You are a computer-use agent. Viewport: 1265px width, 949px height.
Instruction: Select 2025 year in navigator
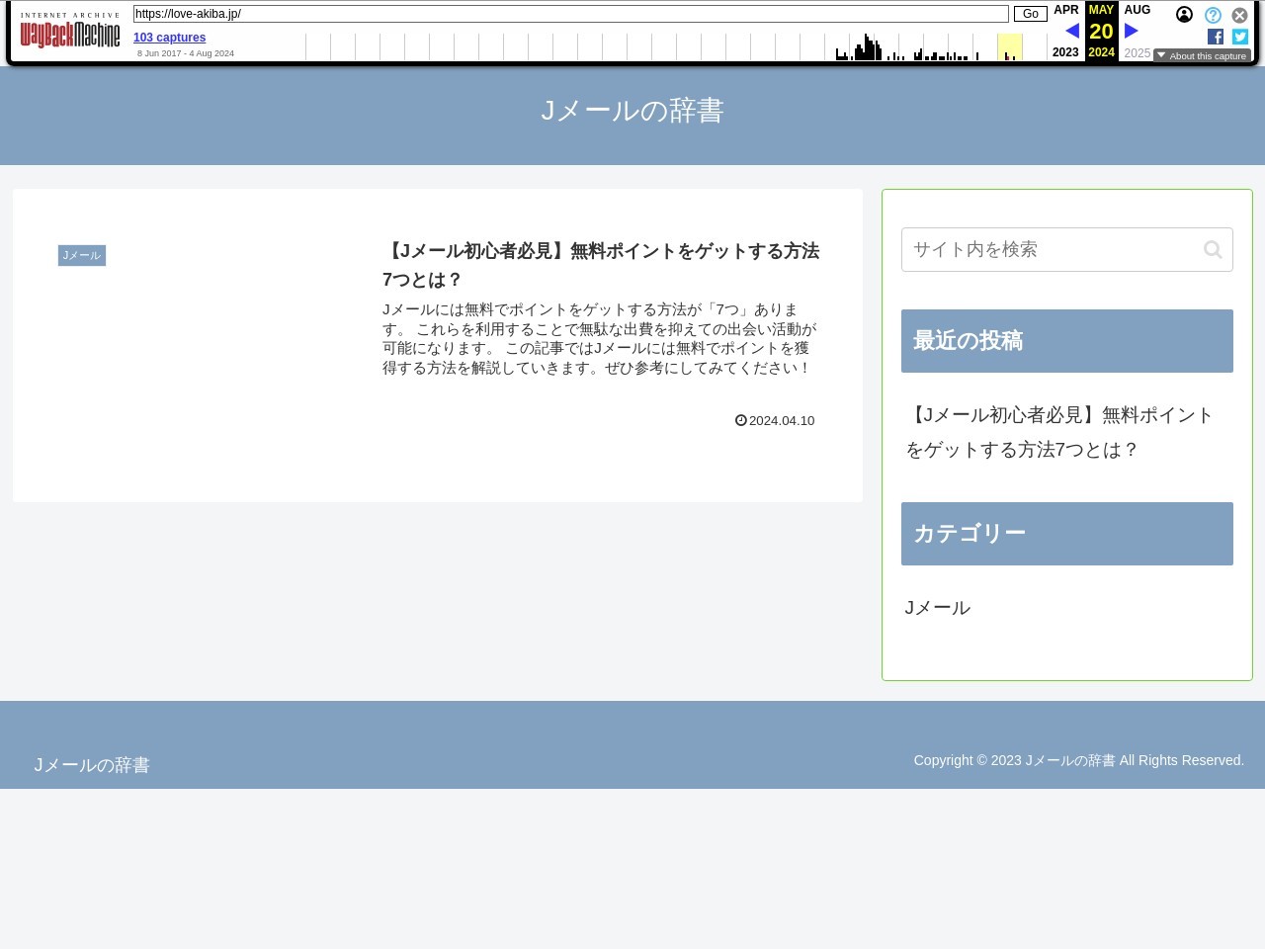click(1138, 53)
